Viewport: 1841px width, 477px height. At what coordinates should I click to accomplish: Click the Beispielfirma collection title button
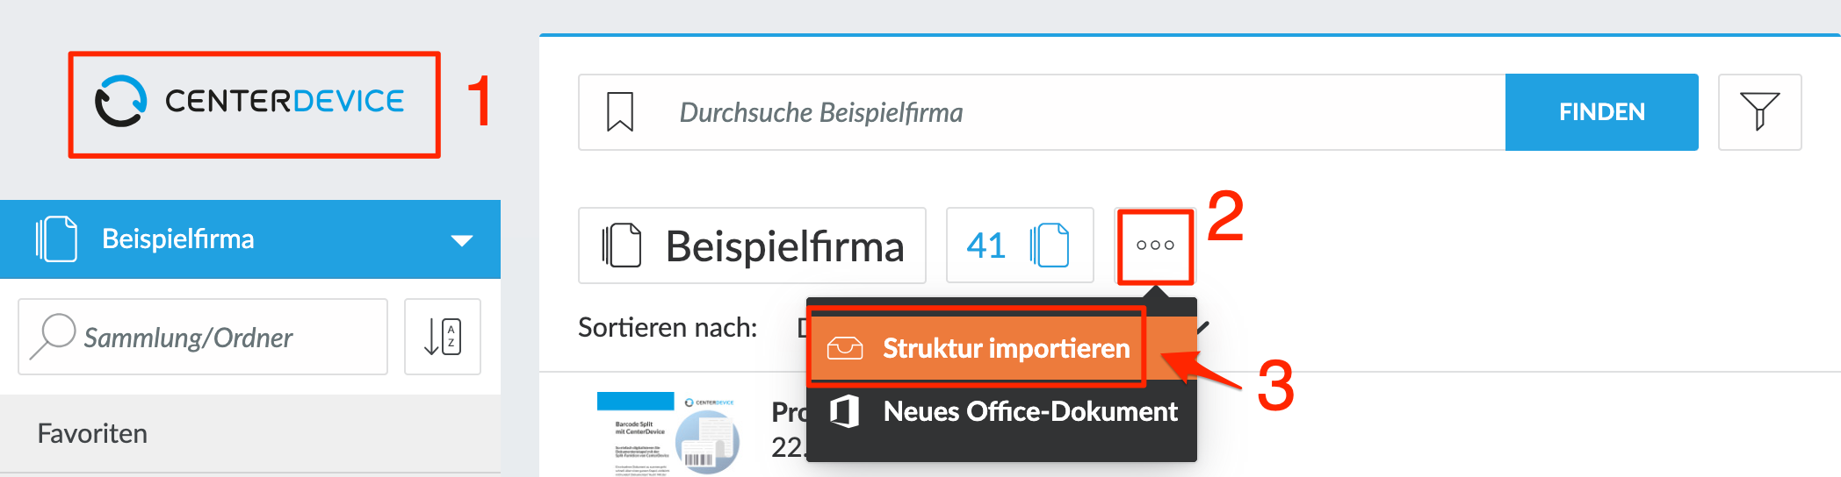(x=752, y=246)
